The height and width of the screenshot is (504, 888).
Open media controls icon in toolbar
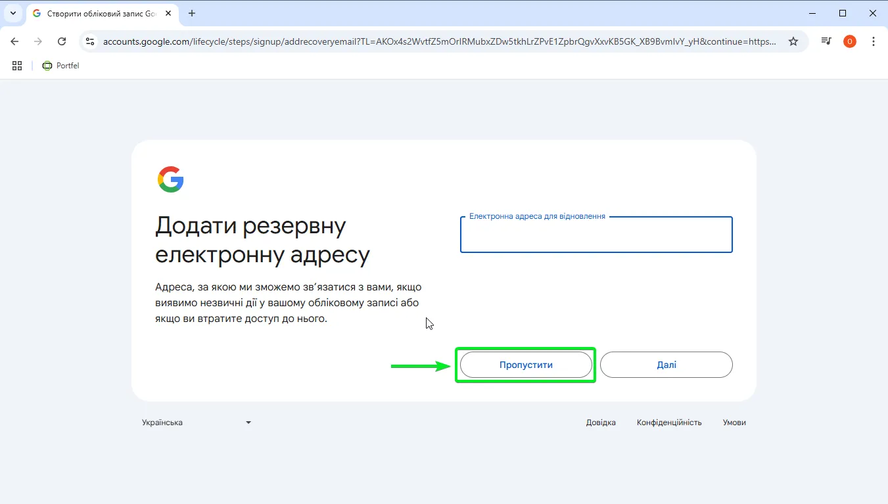826,41
